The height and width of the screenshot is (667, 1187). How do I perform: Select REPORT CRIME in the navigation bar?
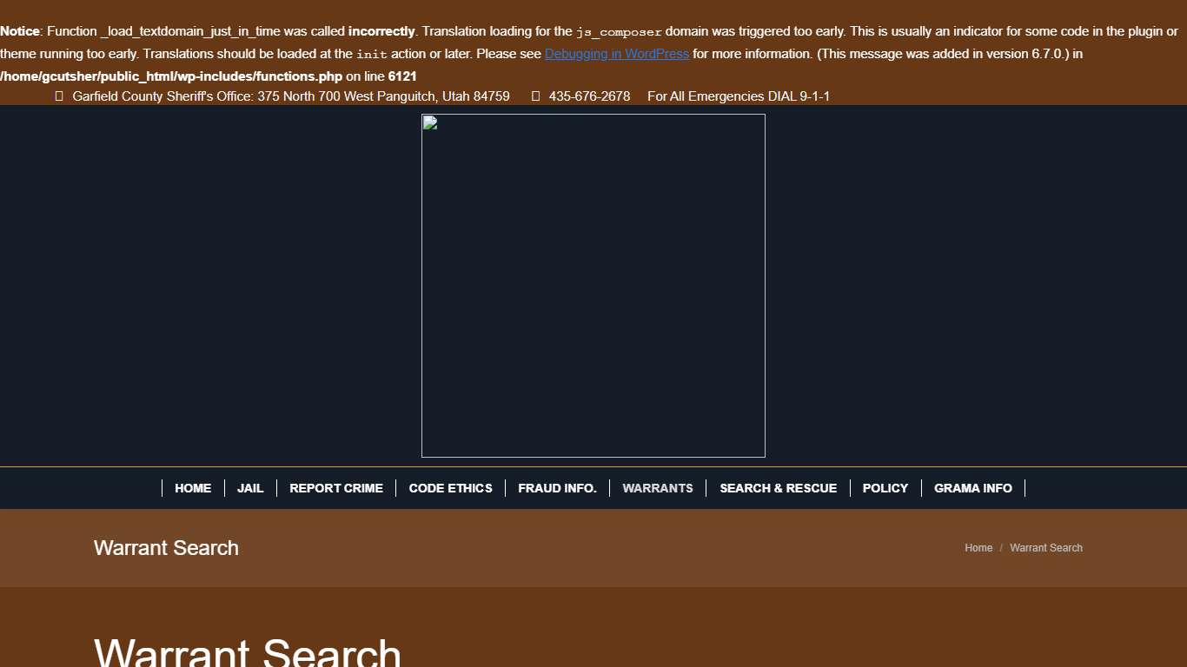pos(336,488)
